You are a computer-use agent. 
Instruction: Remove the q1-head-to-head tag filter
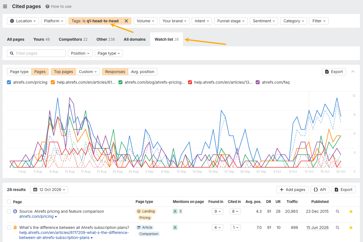click(x=126, y=21)
